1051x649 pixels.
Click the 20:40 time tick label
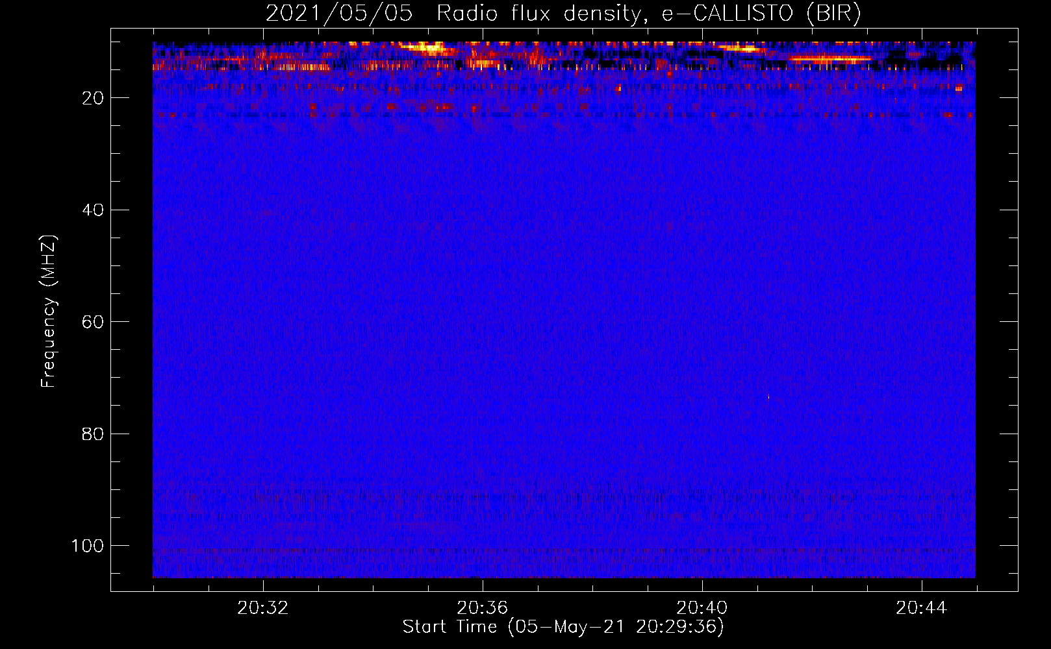coord(702,608)
